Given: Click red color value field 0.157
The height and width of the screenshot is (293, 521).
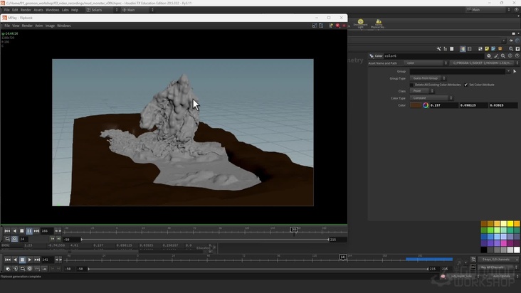Looking at the screenshot, I should [x=444, y=105].
